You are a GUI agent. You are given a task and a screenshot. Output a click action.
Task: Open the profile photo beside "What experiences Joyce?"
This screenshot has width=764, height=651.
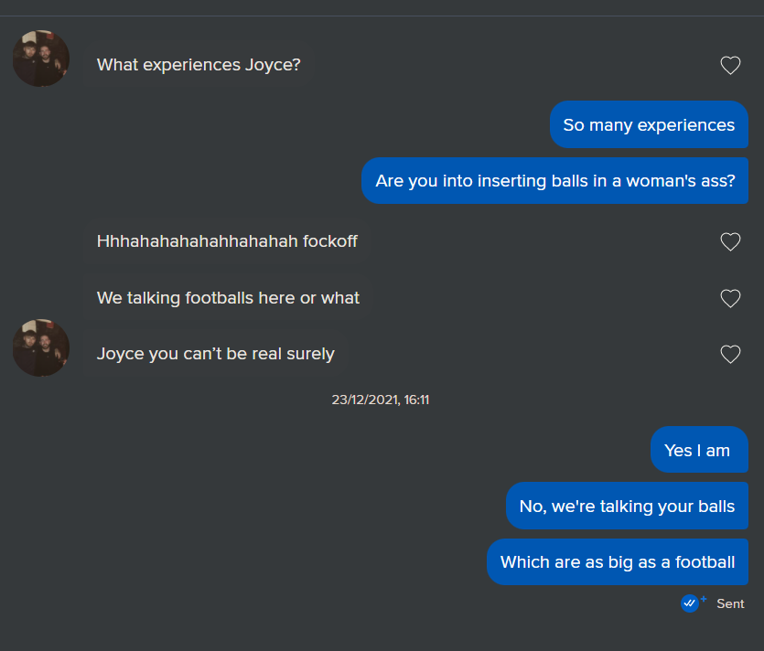coord(41,59)
